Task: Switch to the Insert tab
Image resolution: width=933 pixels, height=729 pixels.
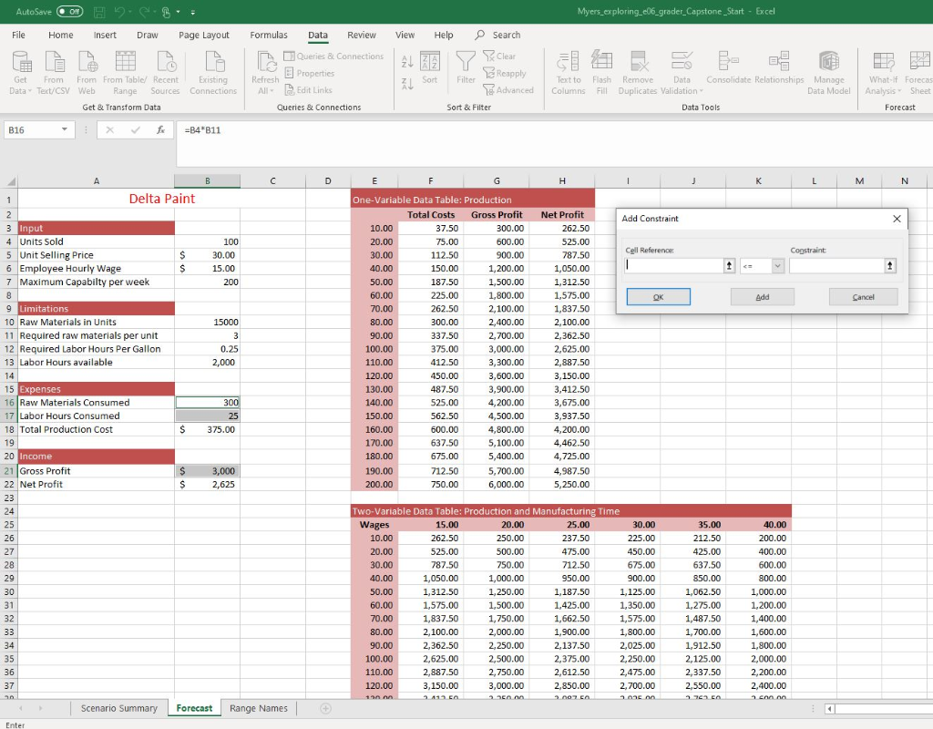Action: pos(105,36)
